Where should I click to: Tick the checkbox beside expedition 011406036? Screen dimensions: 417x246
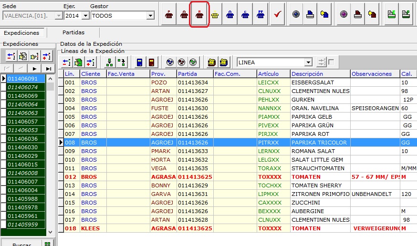(3, 139)
